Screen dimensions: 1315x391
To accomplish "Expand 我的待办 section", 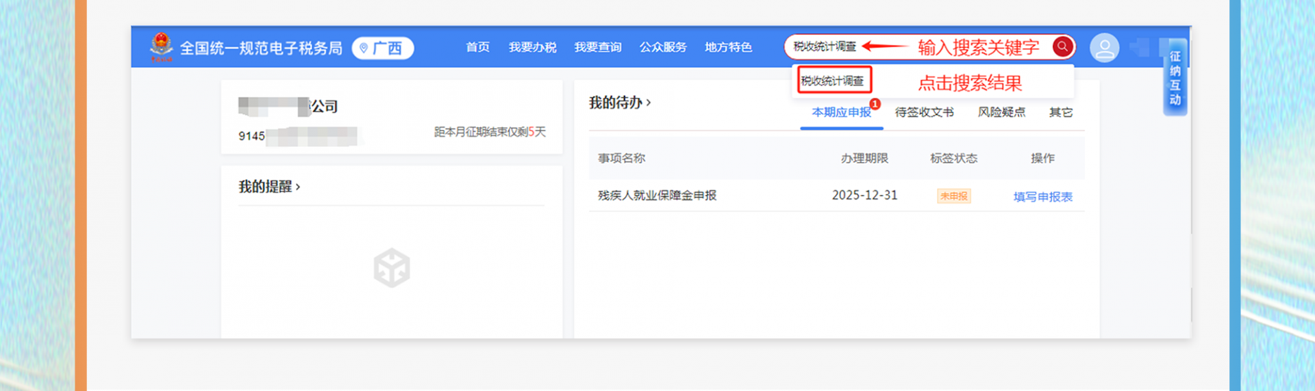I will click(x=620, y=103).
